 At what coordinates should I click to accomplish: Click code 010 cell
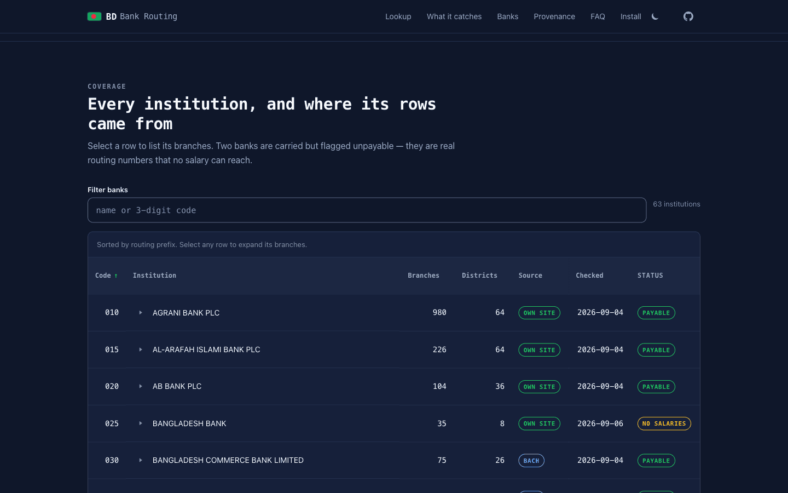[112, 312]
